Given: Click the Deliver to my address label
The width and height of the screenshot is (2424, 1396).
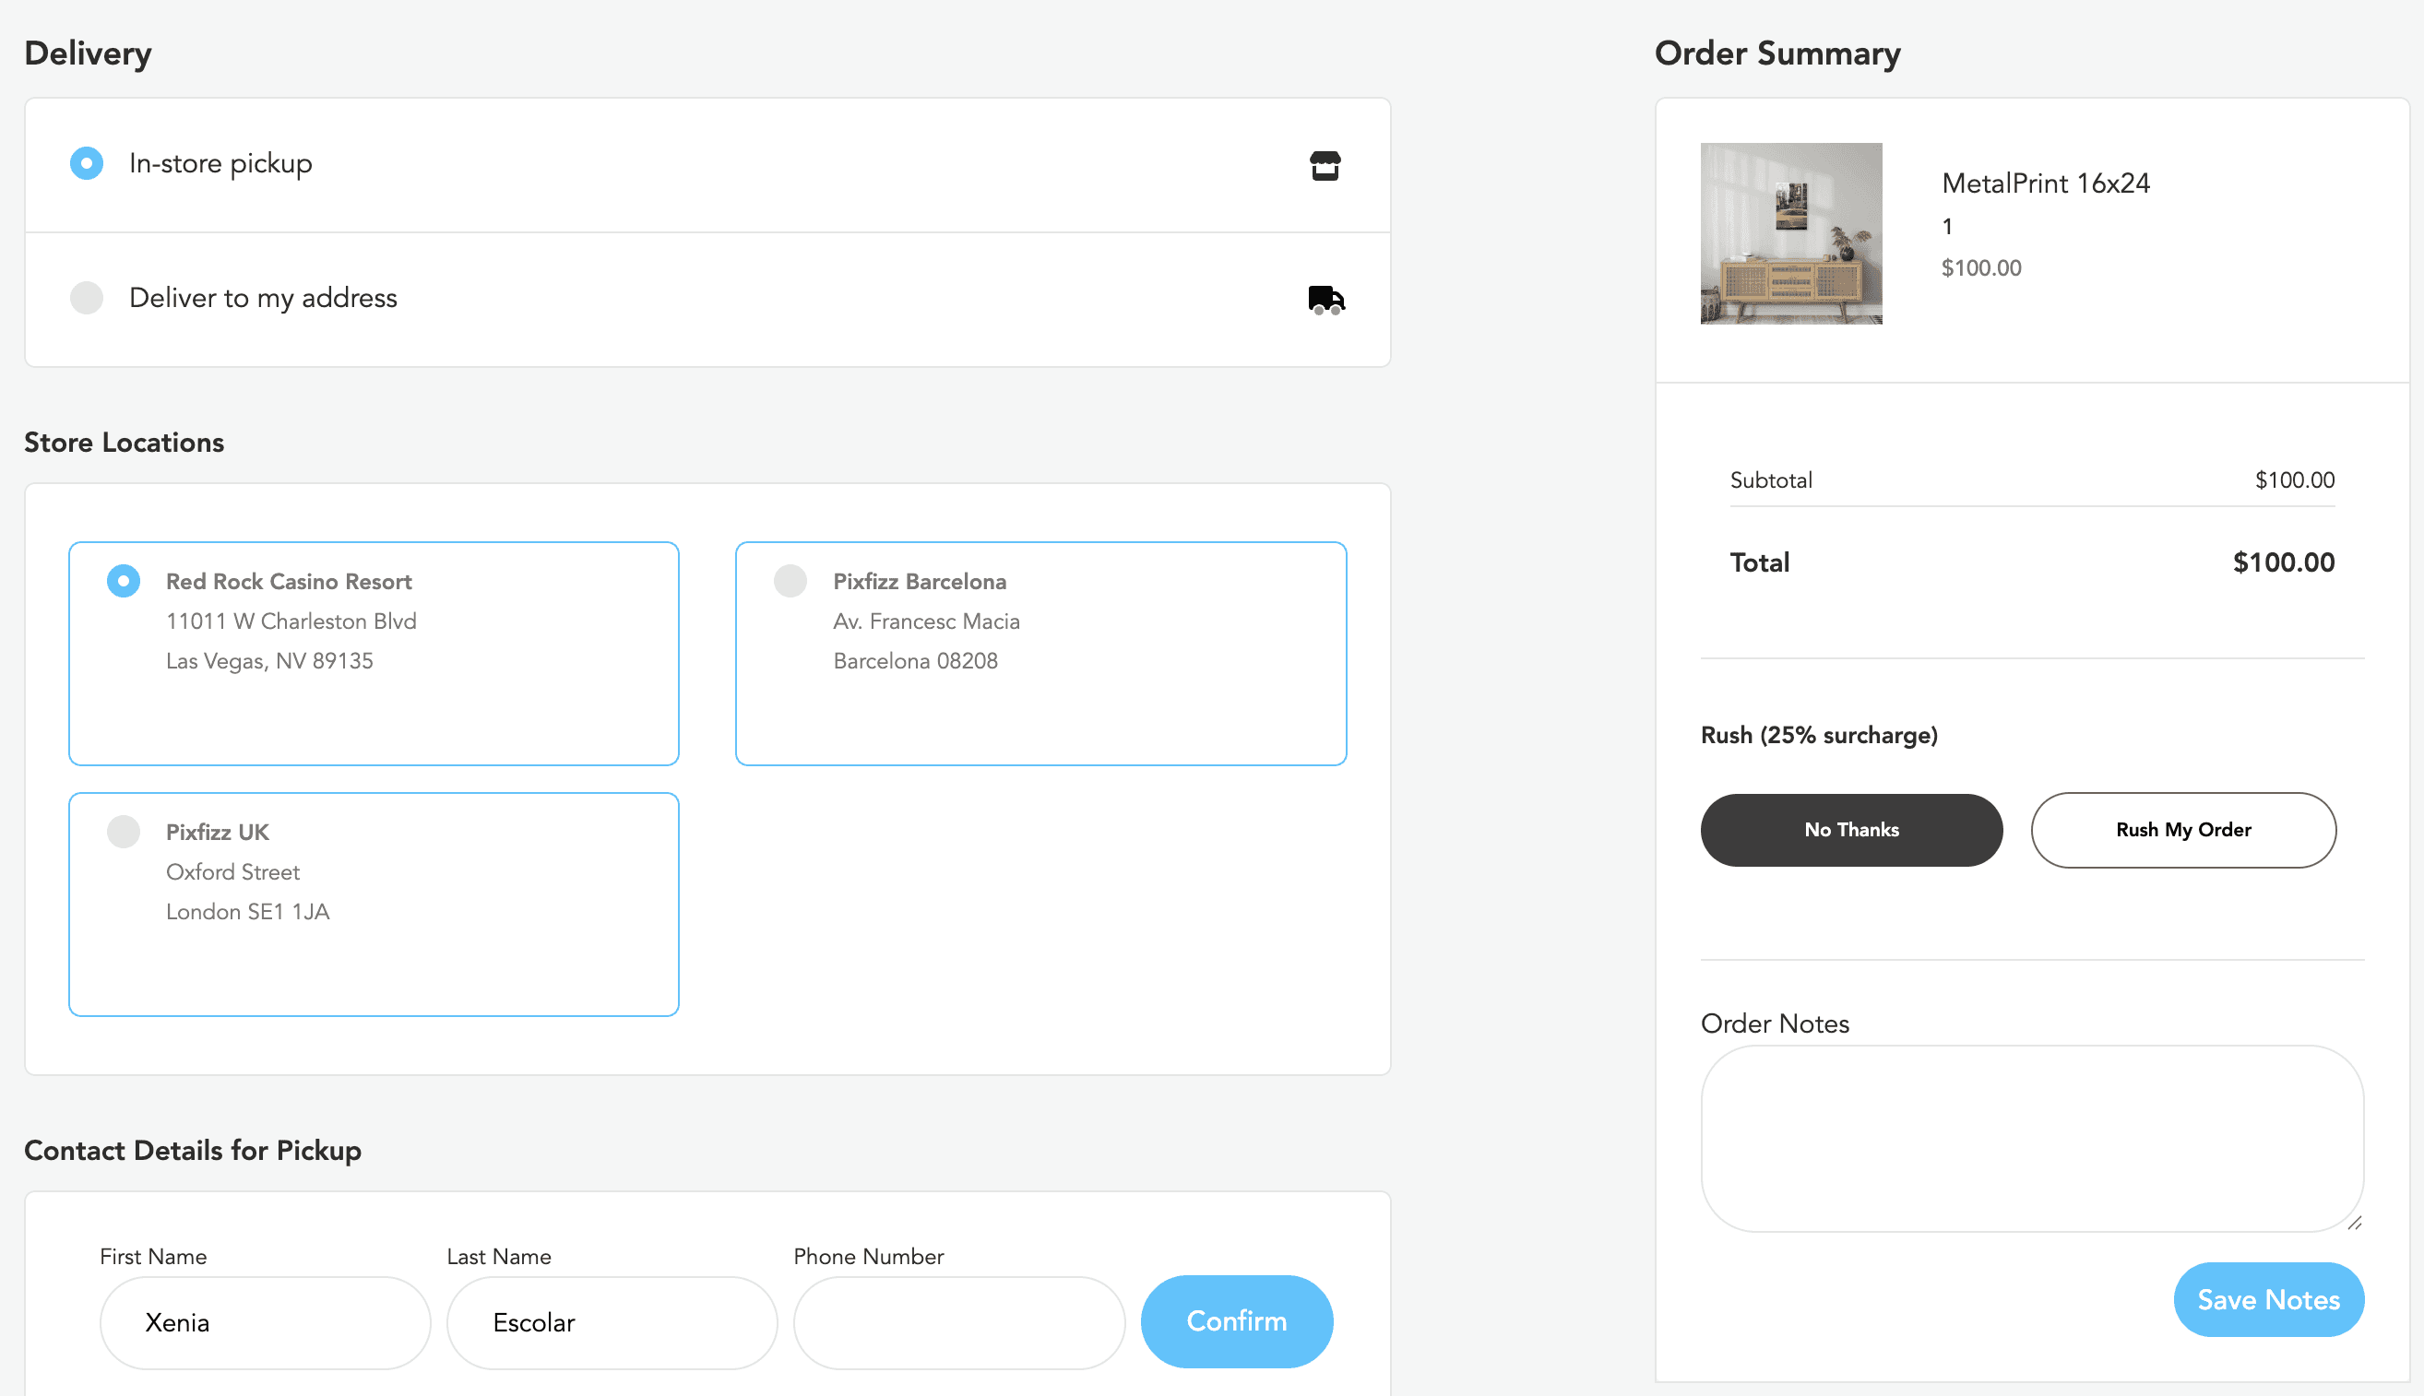Looking at the screenshot, I should (x=263, y=298).
